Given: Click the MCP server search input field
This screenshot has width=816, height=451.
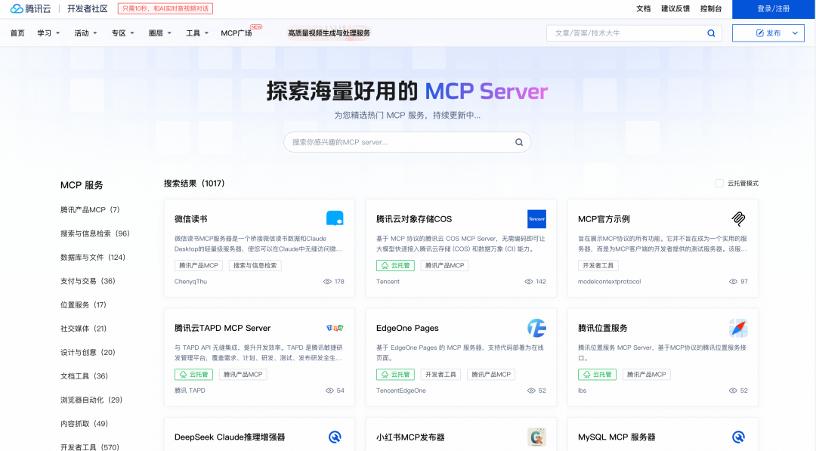Looking at the screenshot, I should click(407, 142).
